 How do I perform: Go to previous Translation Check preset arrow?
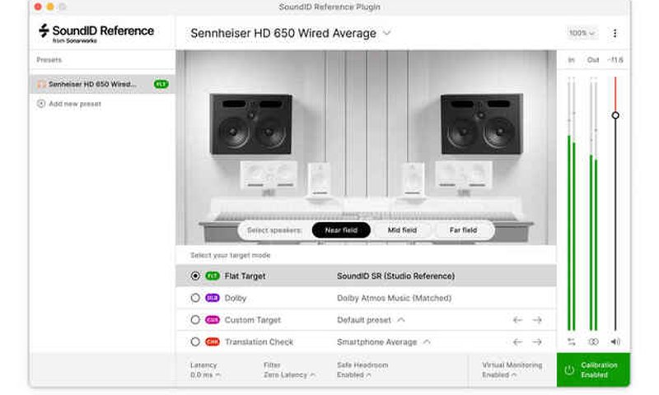[517, 342]
